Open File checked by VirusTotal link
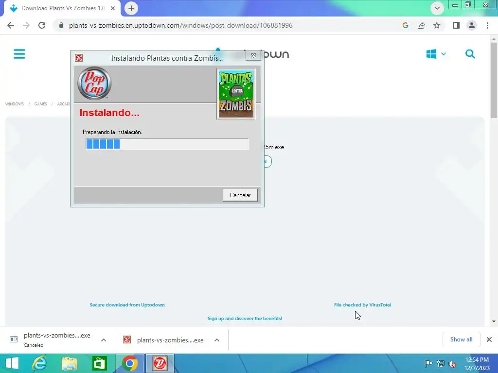Viewport: 498px width, 373px height. pos(362,305)
